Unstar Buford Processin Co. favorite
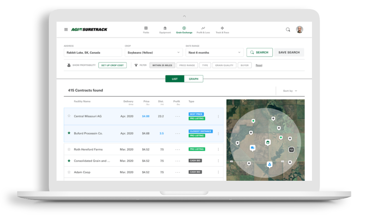This screenshot has width=371, height=220. click(x=69, y=133)
